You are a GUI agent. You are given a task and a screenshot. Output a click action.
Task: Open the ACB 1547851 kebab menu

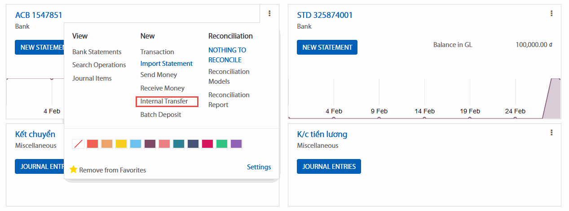coord(269,13)
